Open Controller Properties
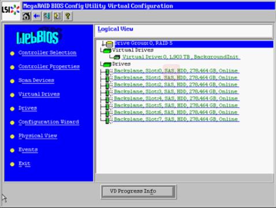Viewport: 276px width, 208px height. pyautogui.click(x=49, y=66)
